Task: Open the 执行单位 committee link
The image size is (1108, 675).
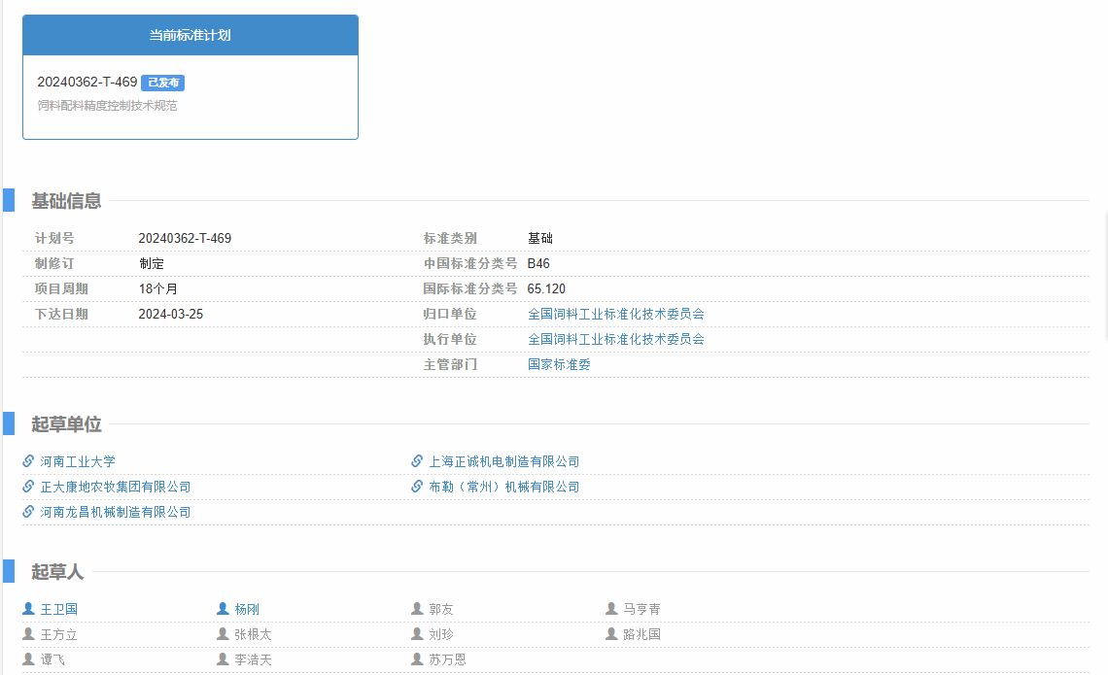Action: coord(615,339)
